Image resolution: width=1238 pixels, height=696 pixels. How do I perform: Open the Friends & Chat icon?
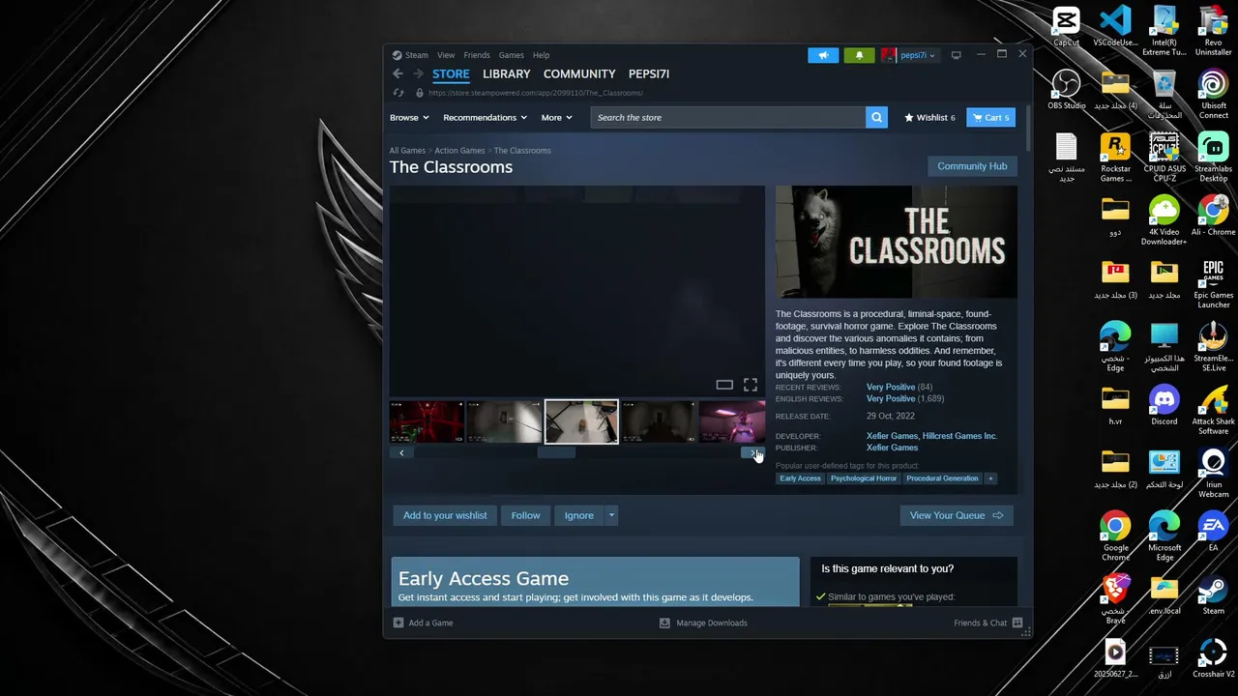[x=1017, y=623]
